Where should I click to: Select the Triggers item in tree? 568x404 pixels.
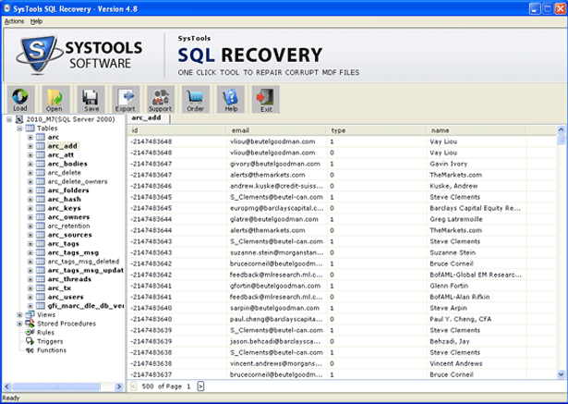coord(51,341)
